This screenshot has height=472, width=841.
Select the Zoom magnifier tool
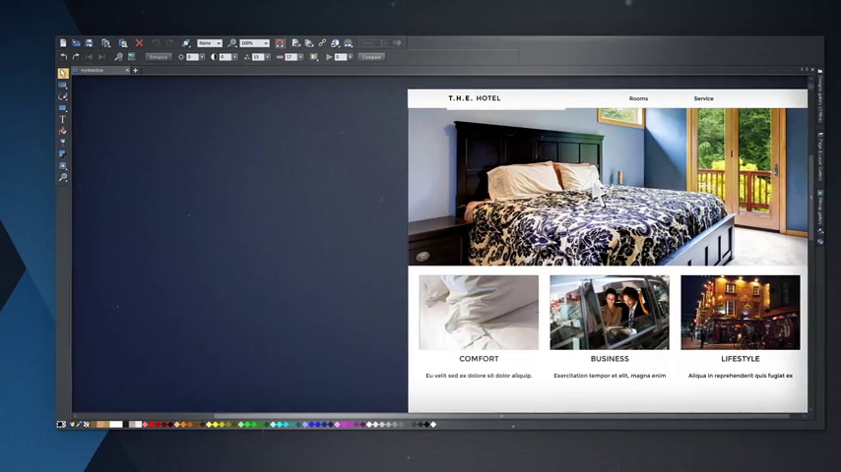click(x=63, y=178)
